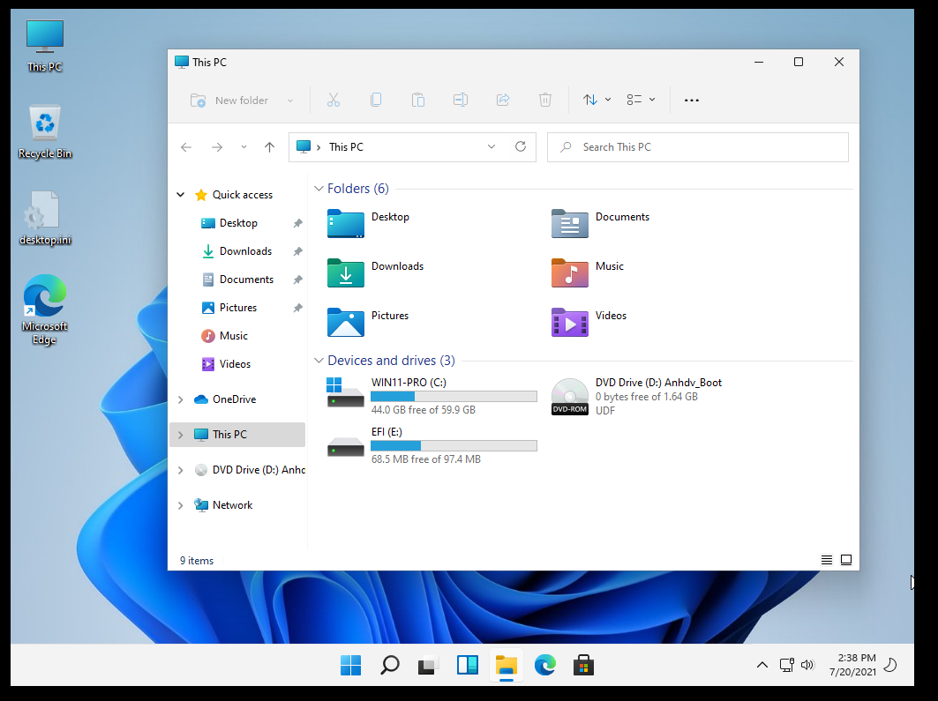This screenshot has height=701, width=938.
Task: Open the See more three-dots menu
Action: coord(692,101)
